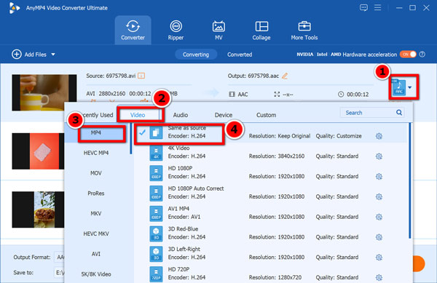Select HD 1080P Auto Correct preset

tap(271, 193)
